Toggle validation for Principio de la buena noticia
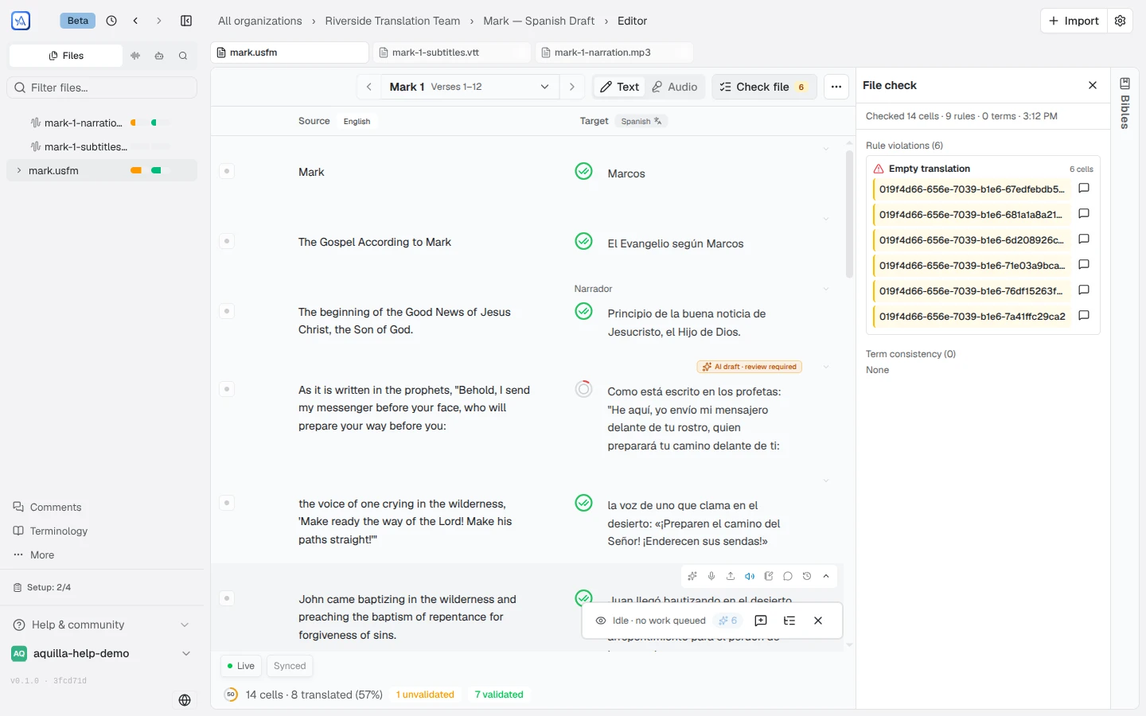The width and height of the screenshot is (1146, 716). pos(584,311)
